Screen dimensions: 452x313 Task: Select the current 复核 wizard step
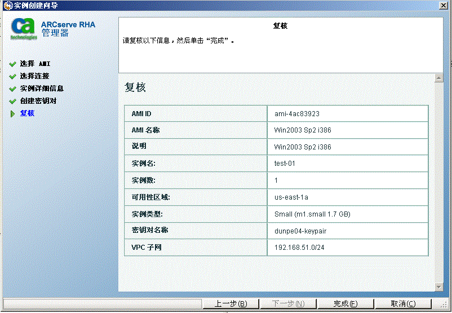coord(27,113)
